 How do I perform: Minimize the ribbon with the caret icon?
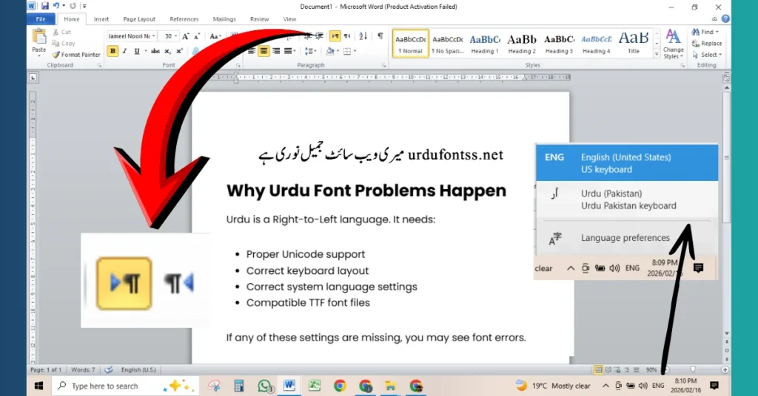tap(714, 18)
